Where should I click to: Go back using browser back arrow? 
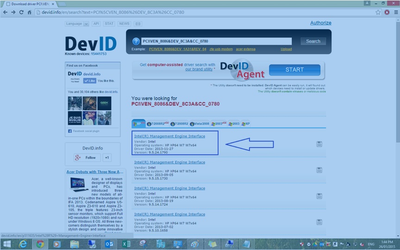tap(6, 12)
